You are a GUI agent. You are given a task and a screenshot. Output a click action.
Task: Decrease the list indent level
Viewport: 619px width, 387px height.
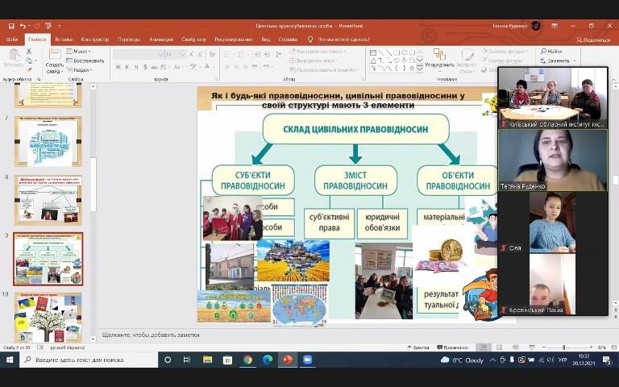click(258, 55)
